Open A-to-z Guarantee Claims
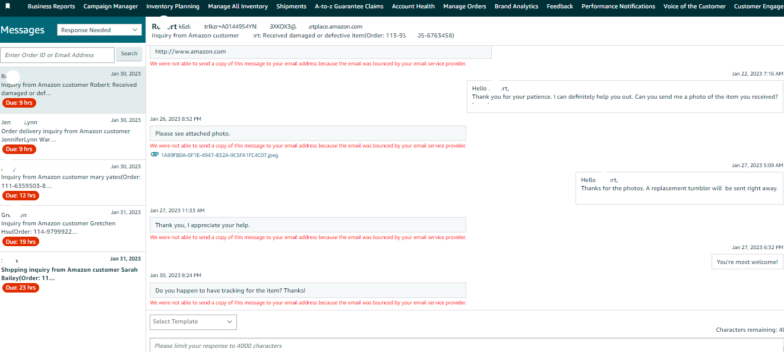The width and height of the screenshot is (784, 352). pos(349,7)
